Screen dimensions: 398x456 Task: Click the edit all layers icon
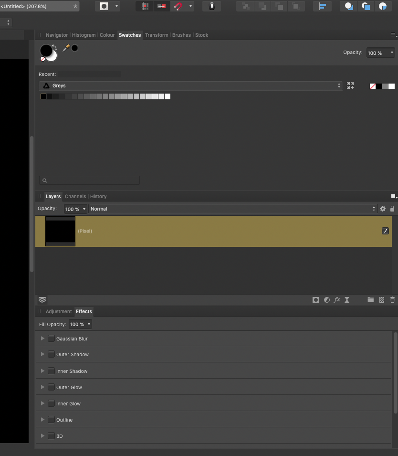pyautogui.click(x=42, y=300)
